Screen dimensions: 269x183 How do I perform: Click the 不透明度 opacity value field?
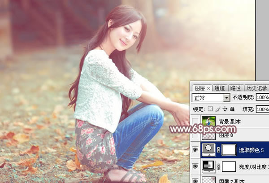click(262, 97)
